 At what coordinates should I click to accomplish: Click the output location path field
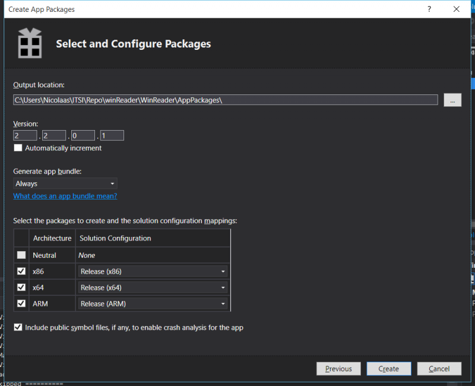click(x=226, y=100)
